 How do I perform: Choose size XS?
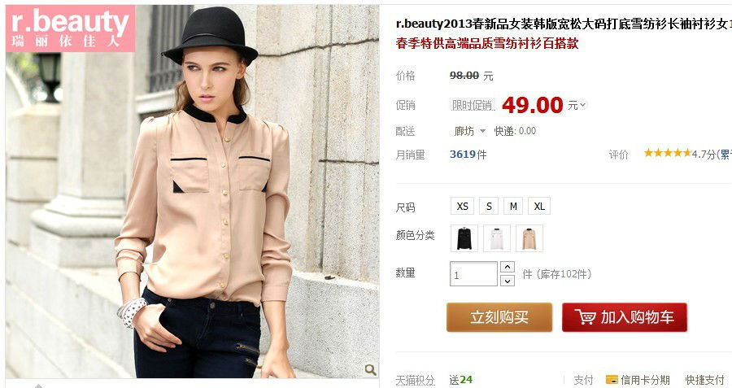(463, 206)
